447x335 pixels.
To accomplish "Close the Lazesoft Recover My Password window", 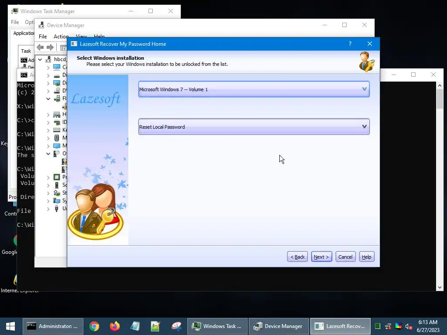I will [370, 44].
